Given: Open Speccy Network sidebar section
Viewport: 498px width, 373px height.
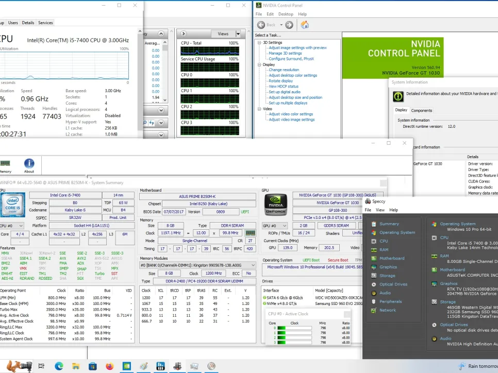Looking at the screenshot, I should click(x=388, y=310).
